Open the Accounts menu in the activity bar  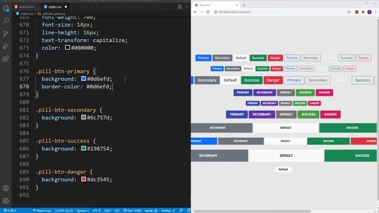click(x=6, y=188)
